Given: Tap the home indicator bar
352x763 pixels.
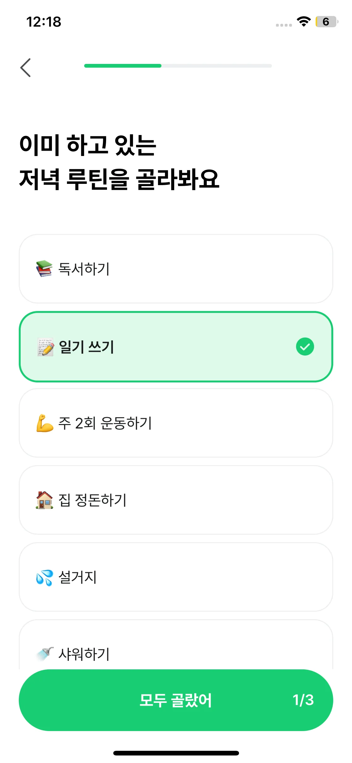Looking at the screenshot, I should pos(176,753).
